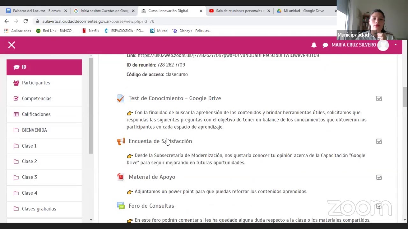Open Calificaciones in the sidebar
The height and width of the screenshot is (229, 408).
click(x=44, y=114)
